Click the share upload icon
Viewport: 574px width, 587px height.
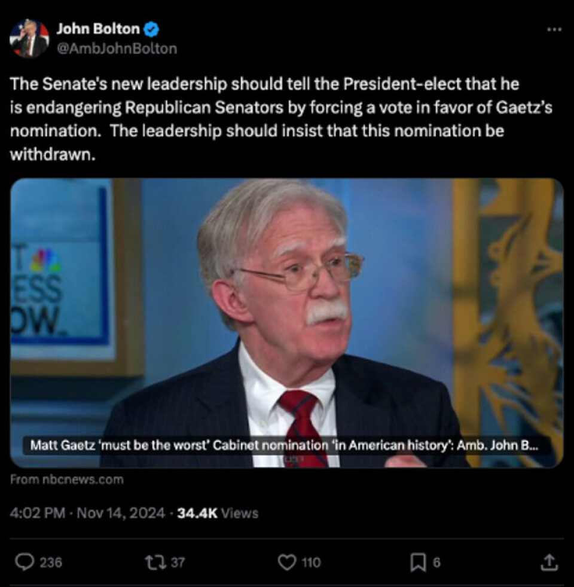[549, 562]
